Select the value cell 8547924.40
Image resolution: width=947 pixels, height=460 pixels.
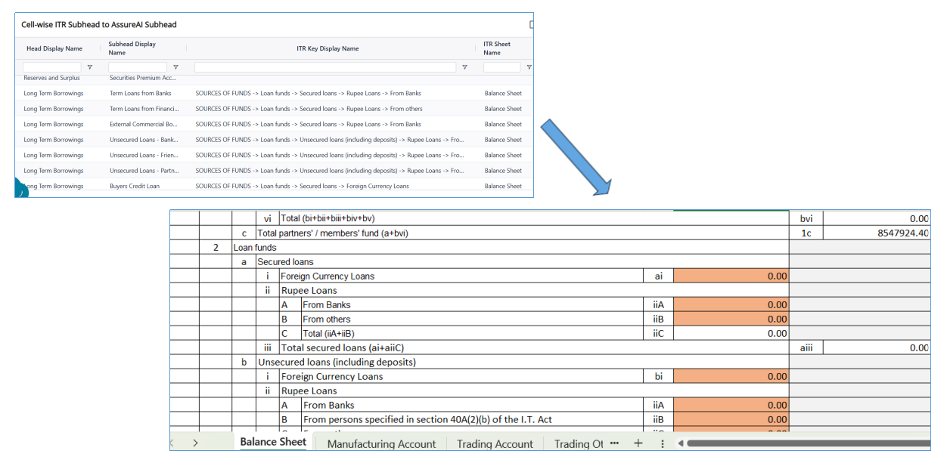(877, 233)
